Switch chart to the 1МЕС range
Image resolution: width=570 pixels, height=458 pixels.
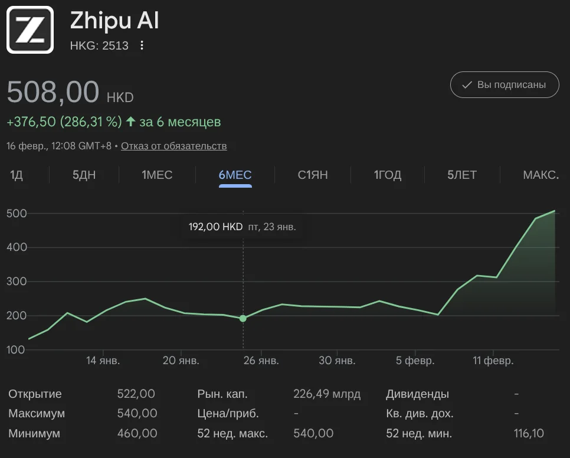[157, 175]
